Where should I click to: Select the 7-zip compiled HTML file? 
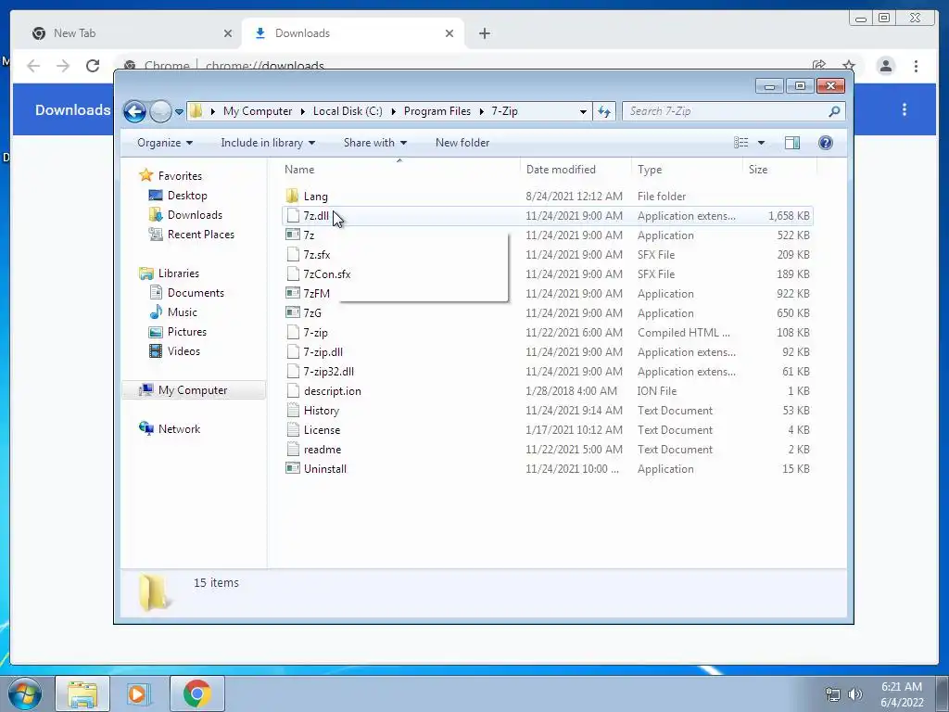click(x=315, y=333)
